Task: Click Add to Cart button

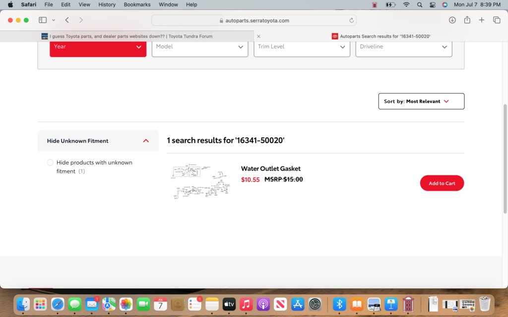Action: coord(442,183)
